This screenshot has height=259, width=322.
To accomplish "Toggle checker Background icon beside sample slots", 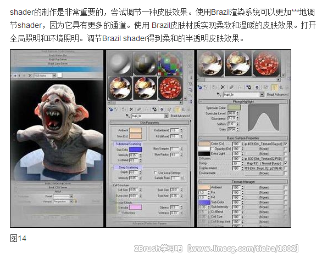I will pyautogui.click(x=190, y=65).
